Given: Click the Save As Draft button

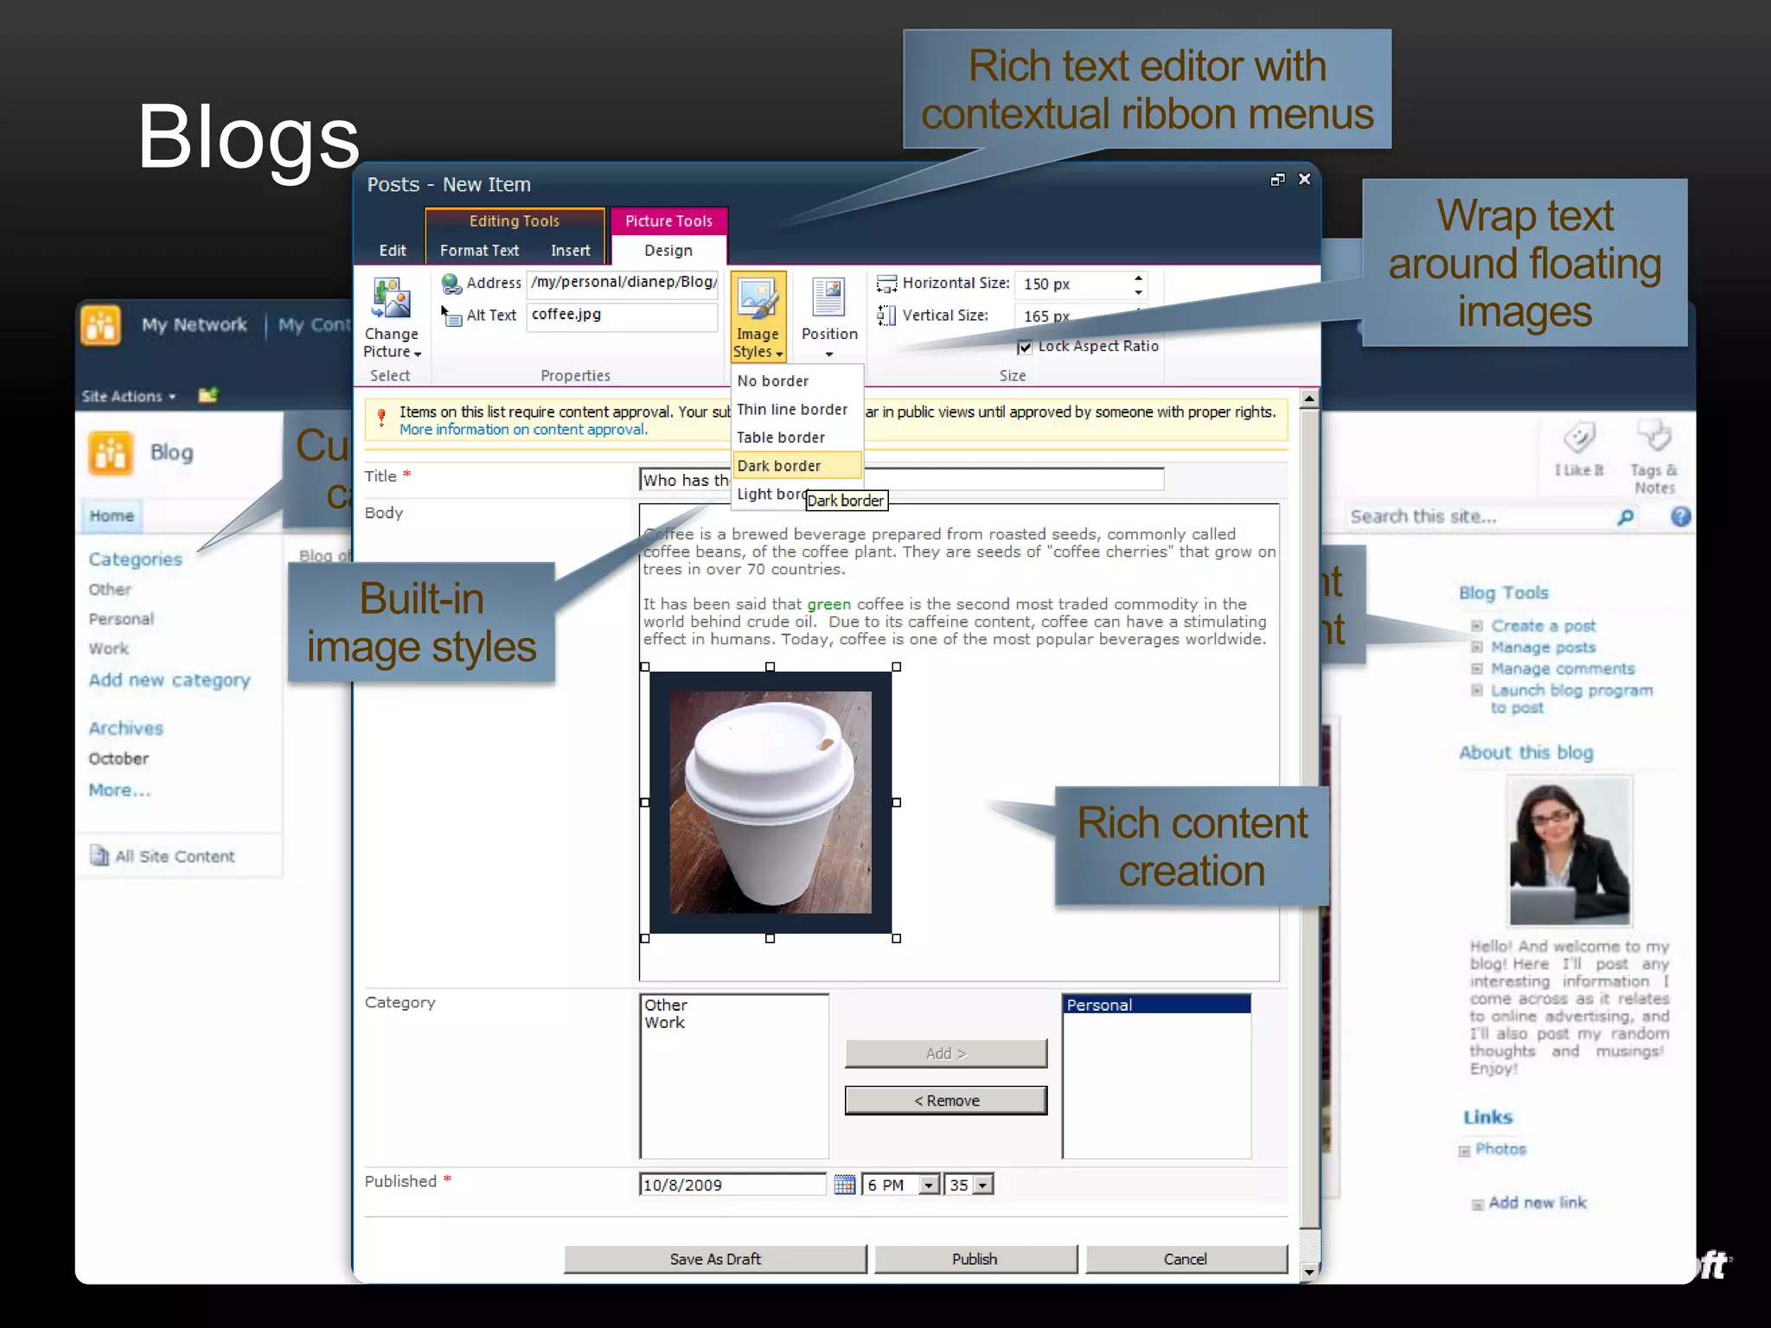Looking at the screenshot, I should point(714,1259).
